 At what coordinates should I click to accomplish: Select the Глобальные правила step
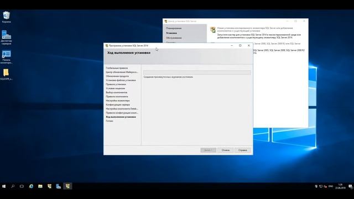[x=117, y=68]
